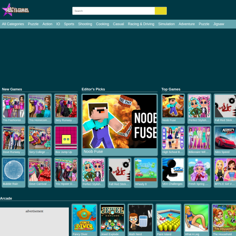Screen dimensions: 236x236
Task: Select the Adventure category
Action: pos(186,24)
